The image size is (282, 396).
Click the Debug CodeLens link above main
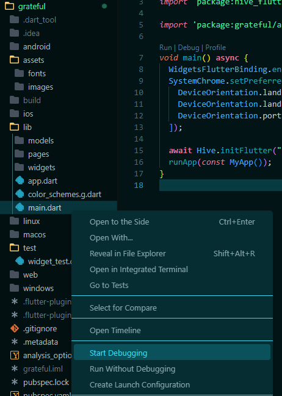[189, 48]
